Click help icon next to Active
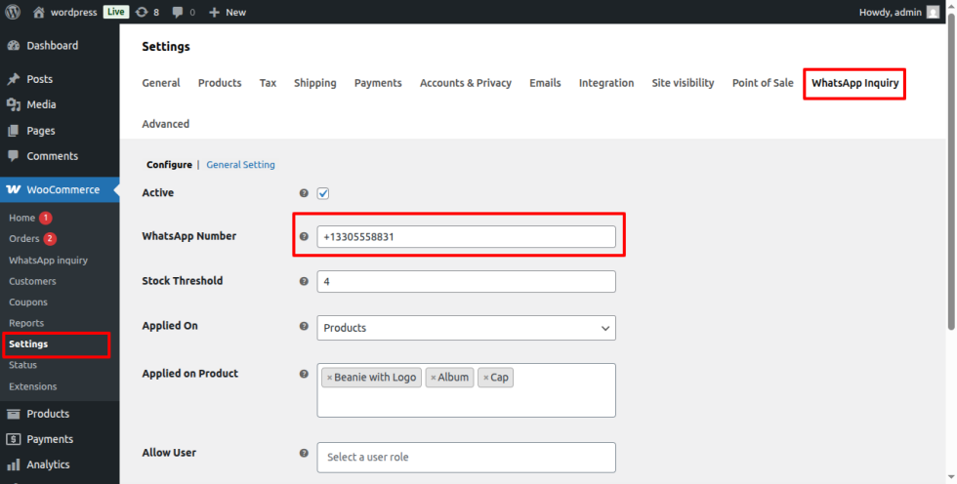 coord(304,193)
